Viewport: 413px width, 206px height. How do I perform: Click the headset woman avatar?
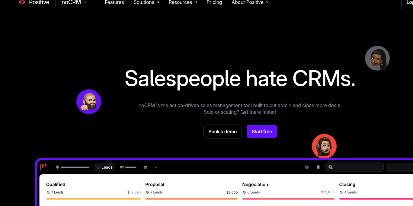(x=324, y=146)
